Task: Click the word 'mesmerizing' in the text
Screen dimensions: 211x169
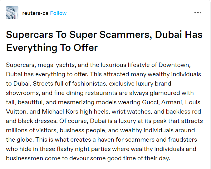Action: coord(76,102)
